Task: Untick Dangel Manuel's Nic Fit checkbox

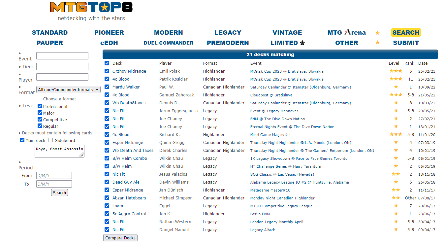Action: (107, 229)
